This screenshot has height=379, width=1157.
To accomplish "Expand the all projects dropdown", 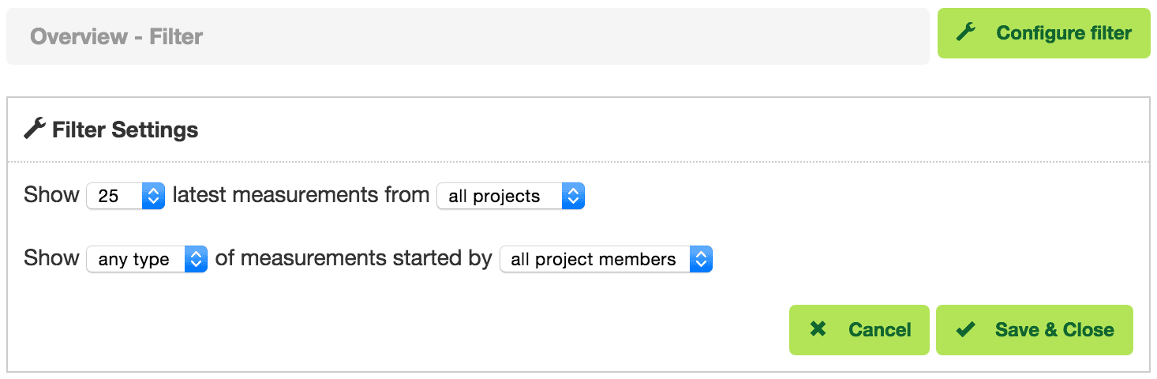I will (x=500, y=196).
